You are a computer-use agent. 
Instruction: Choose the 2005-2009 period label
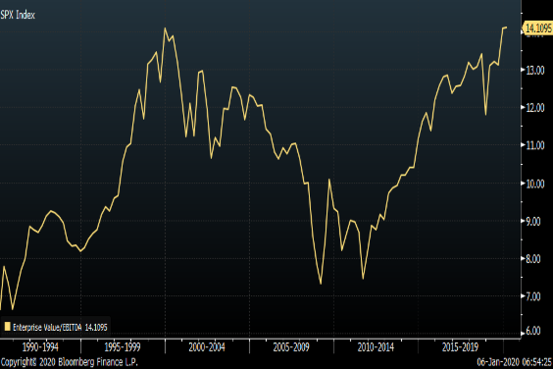292,347
